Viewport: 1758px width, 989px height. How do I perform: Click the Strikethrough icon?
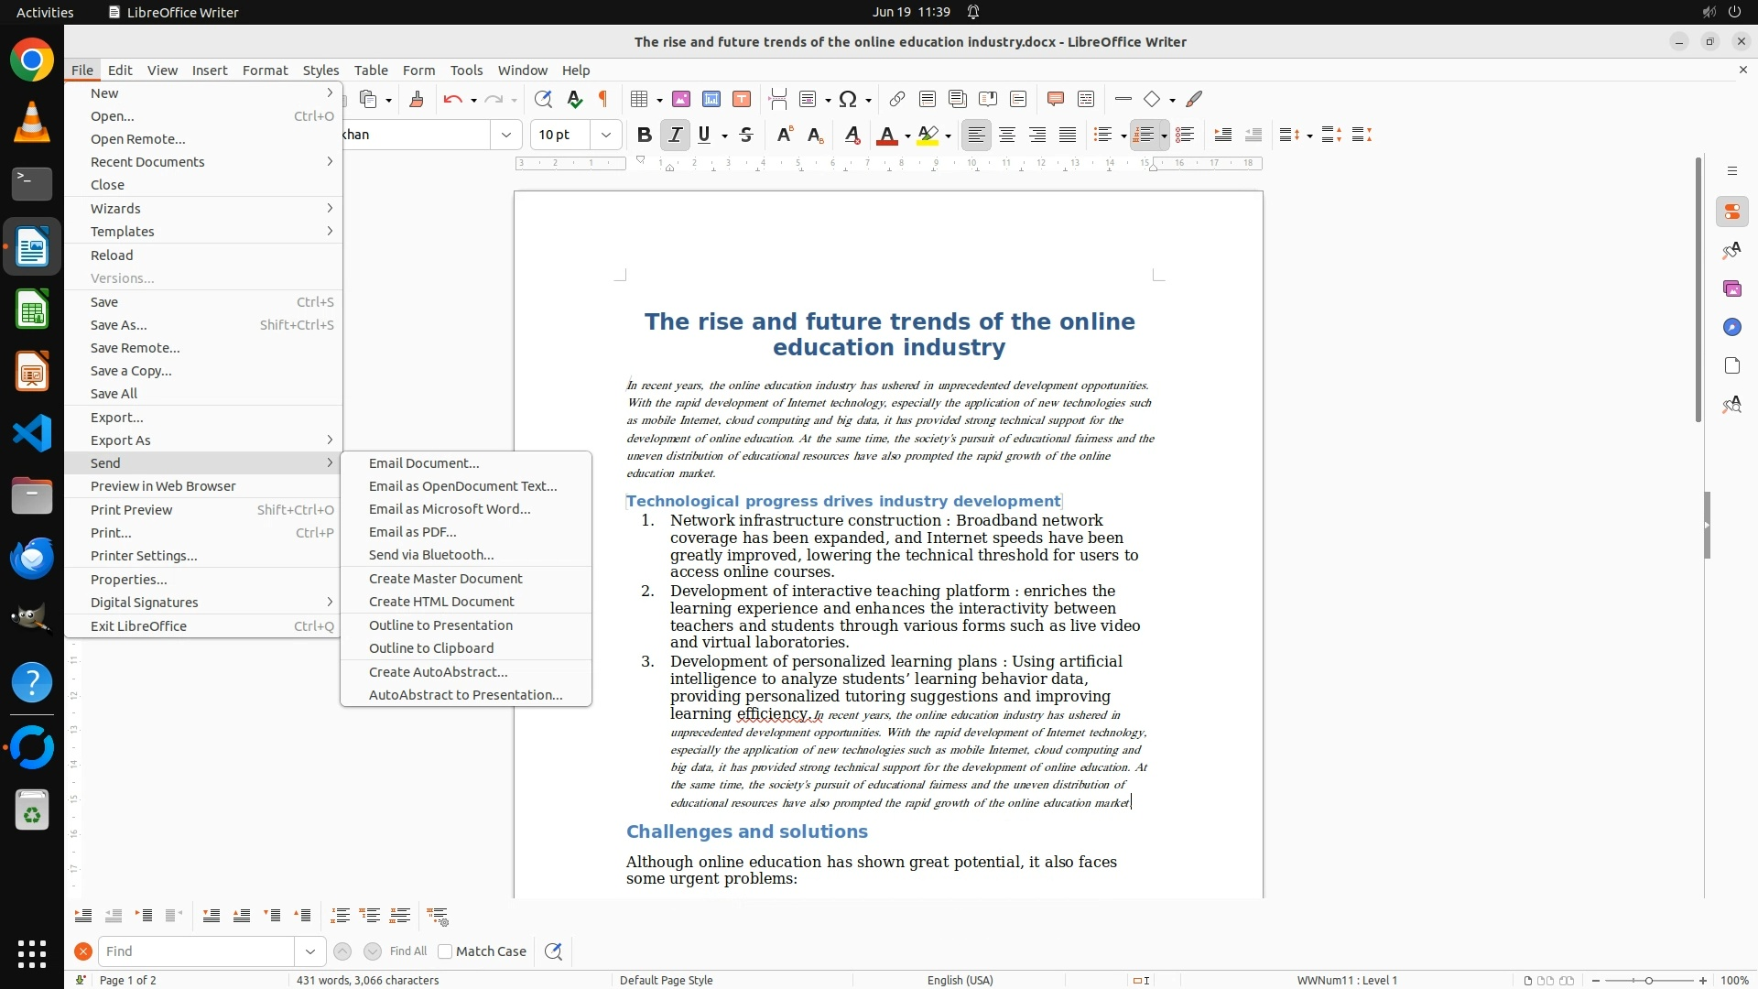pyautogui.click(x=746, y=135)
